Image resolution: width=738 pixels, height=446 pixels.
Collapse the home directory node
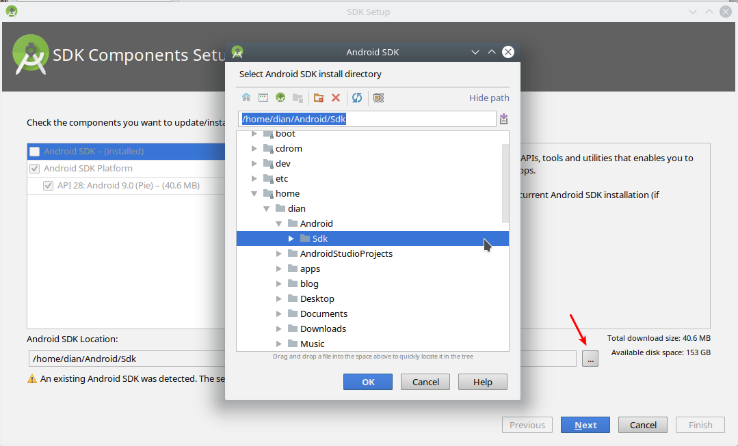click(254, 193)
